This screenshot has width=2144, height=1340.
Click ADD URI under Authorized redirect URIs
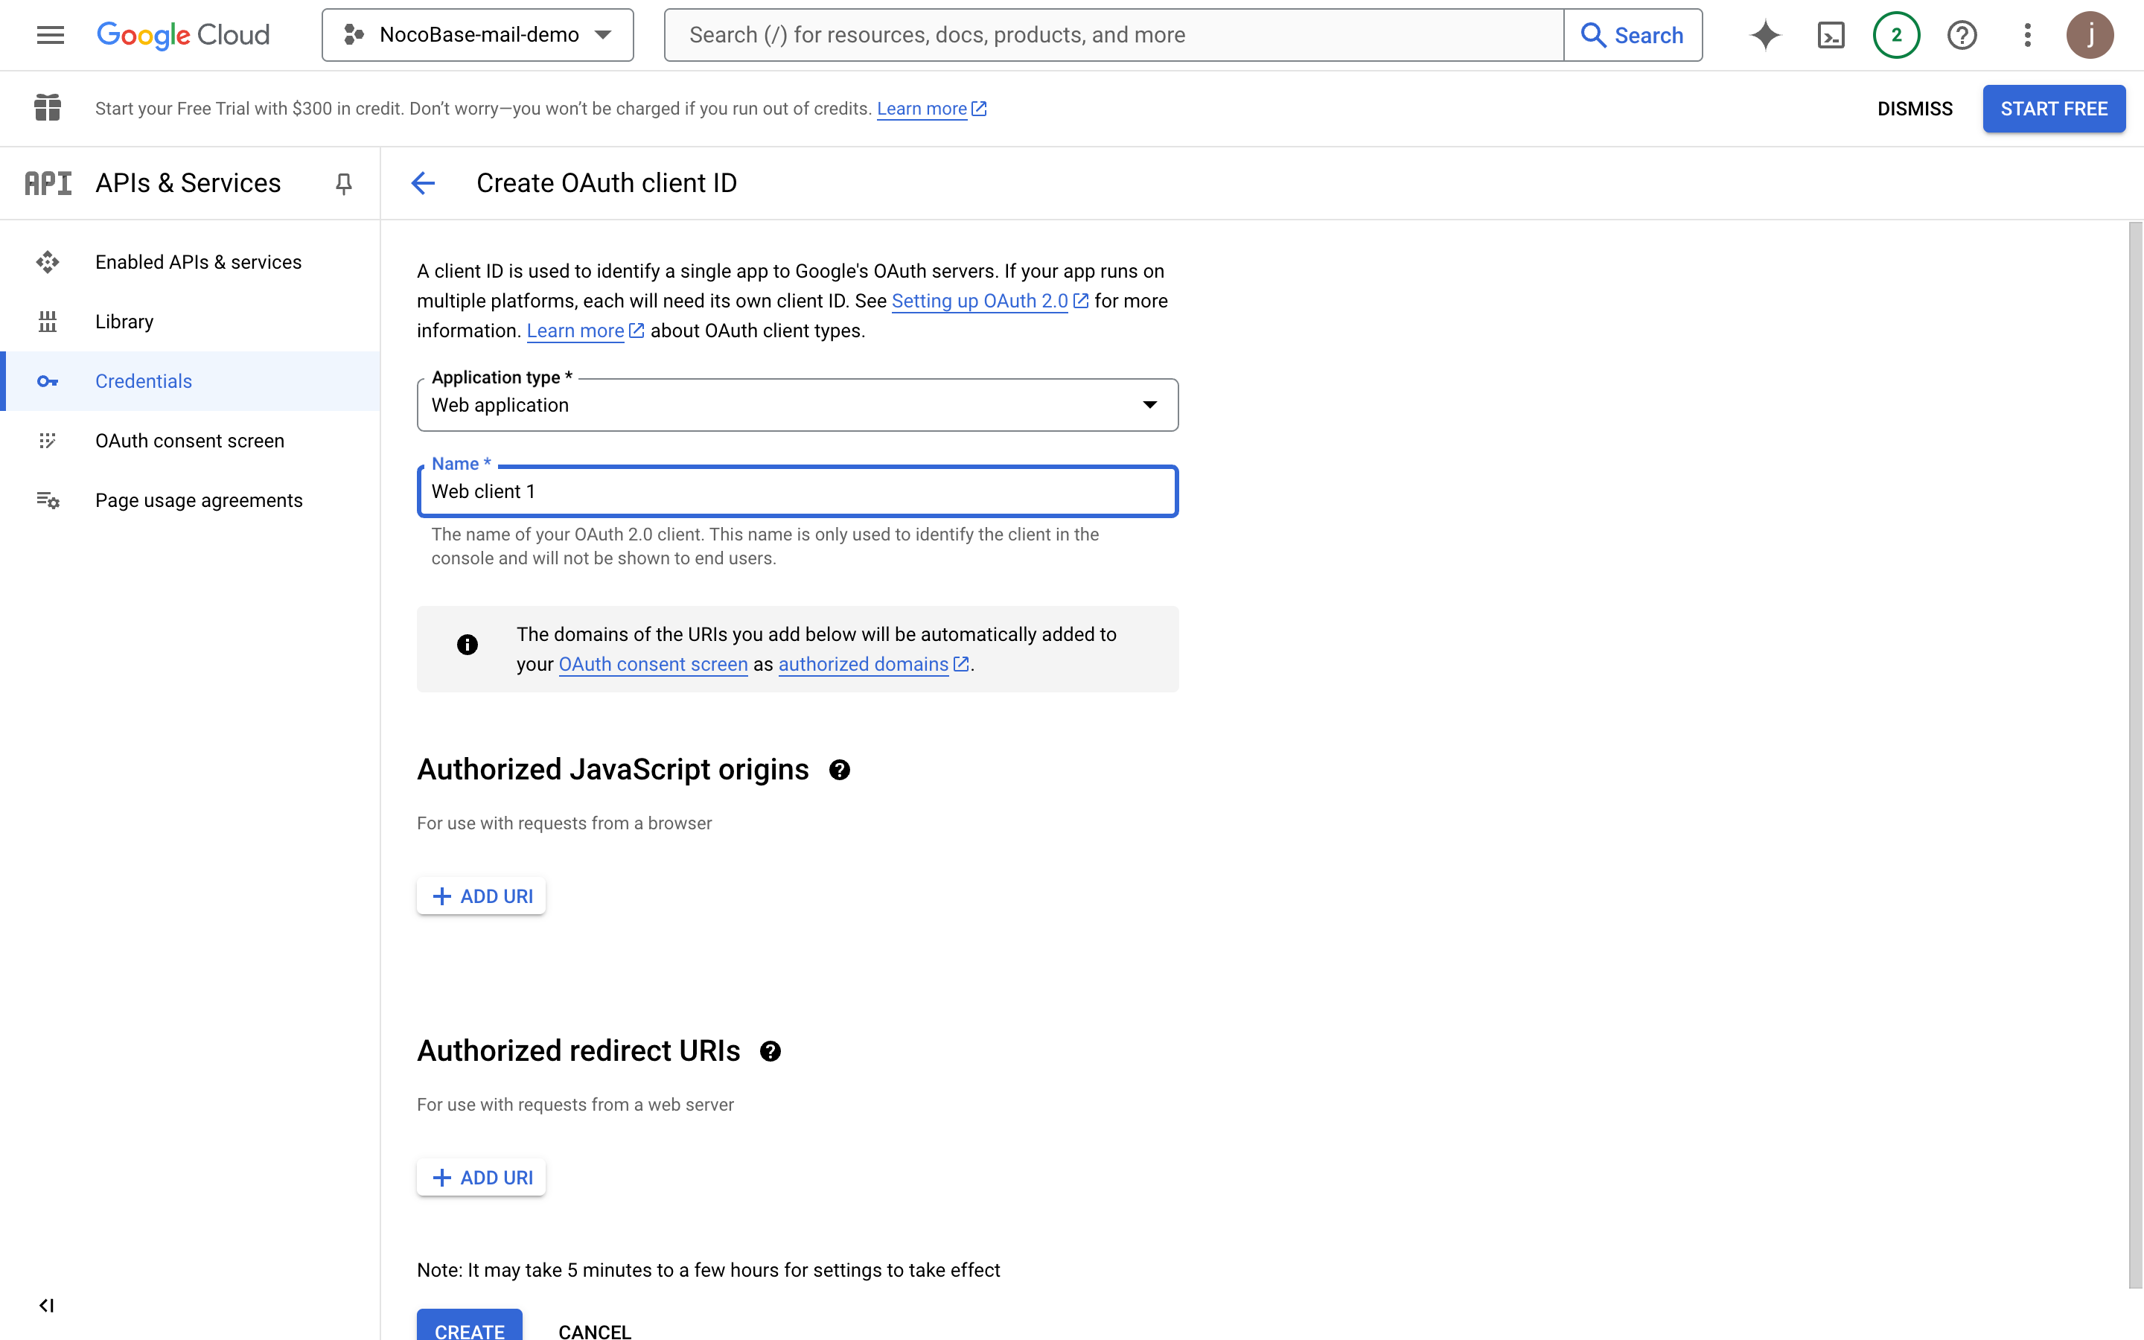pos(481,1177)
